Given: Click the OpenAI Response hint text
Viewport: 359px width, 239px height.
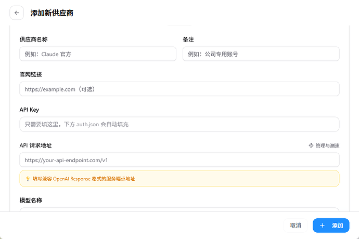Looking at the screenshot, I should pos(84,179).
